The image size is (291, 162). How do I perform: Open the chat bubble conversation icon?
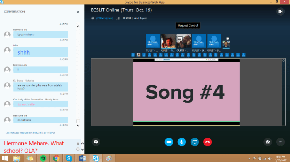[x=96, y=142]
